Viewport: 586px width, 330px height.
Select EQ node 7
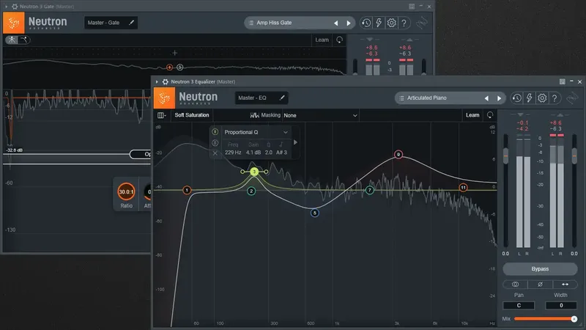click(370, 191)
